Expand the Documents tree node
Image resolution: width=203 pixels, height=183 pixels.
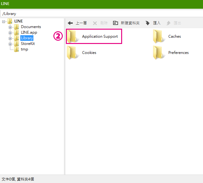10,27
